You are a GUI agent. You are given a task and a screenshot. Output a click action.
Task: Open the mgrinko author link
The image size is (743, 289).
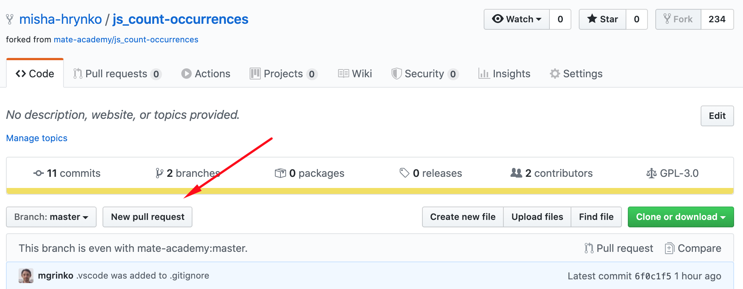pyautogui.click(x=56, y=276)
